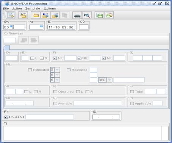Check the Estimated checkbox in section H
The height and width of the screenshot is (143, 172).
click(30, 70)
